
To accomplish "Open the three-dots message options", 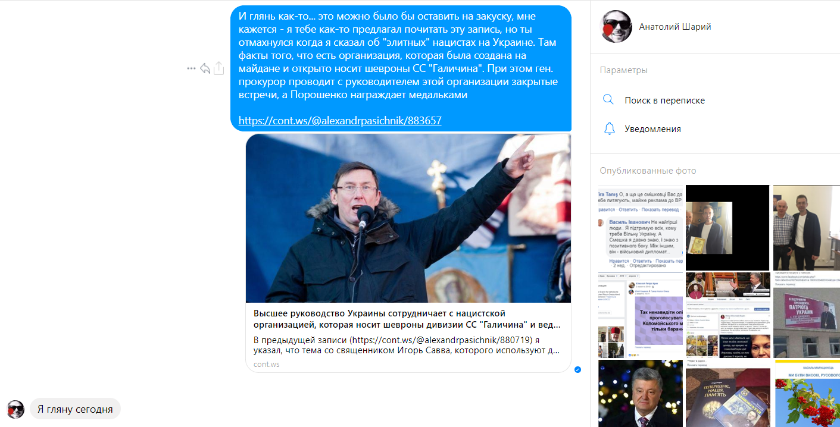I will pos(191,68).
